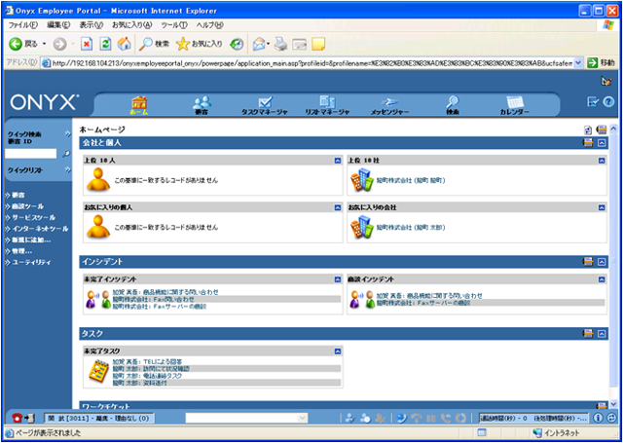Image resolution: width=623 pixels, height=443 pixels.
Task: Click the 移動 Go button
Action: coord(601,63)
